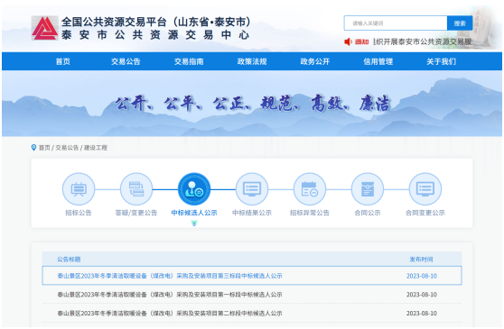Click the date in the 第三标段 row
This screenshot has width=504, height=329.
422,276
